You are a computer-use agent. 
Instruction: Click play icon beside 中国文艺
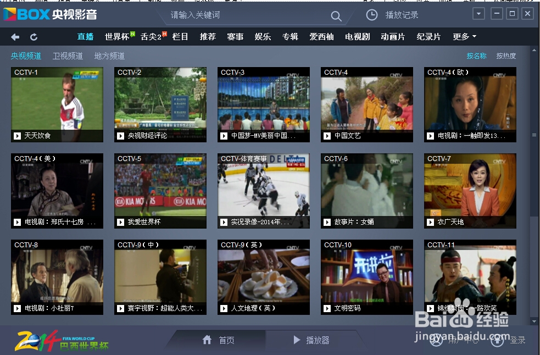(x=327, y=136)
